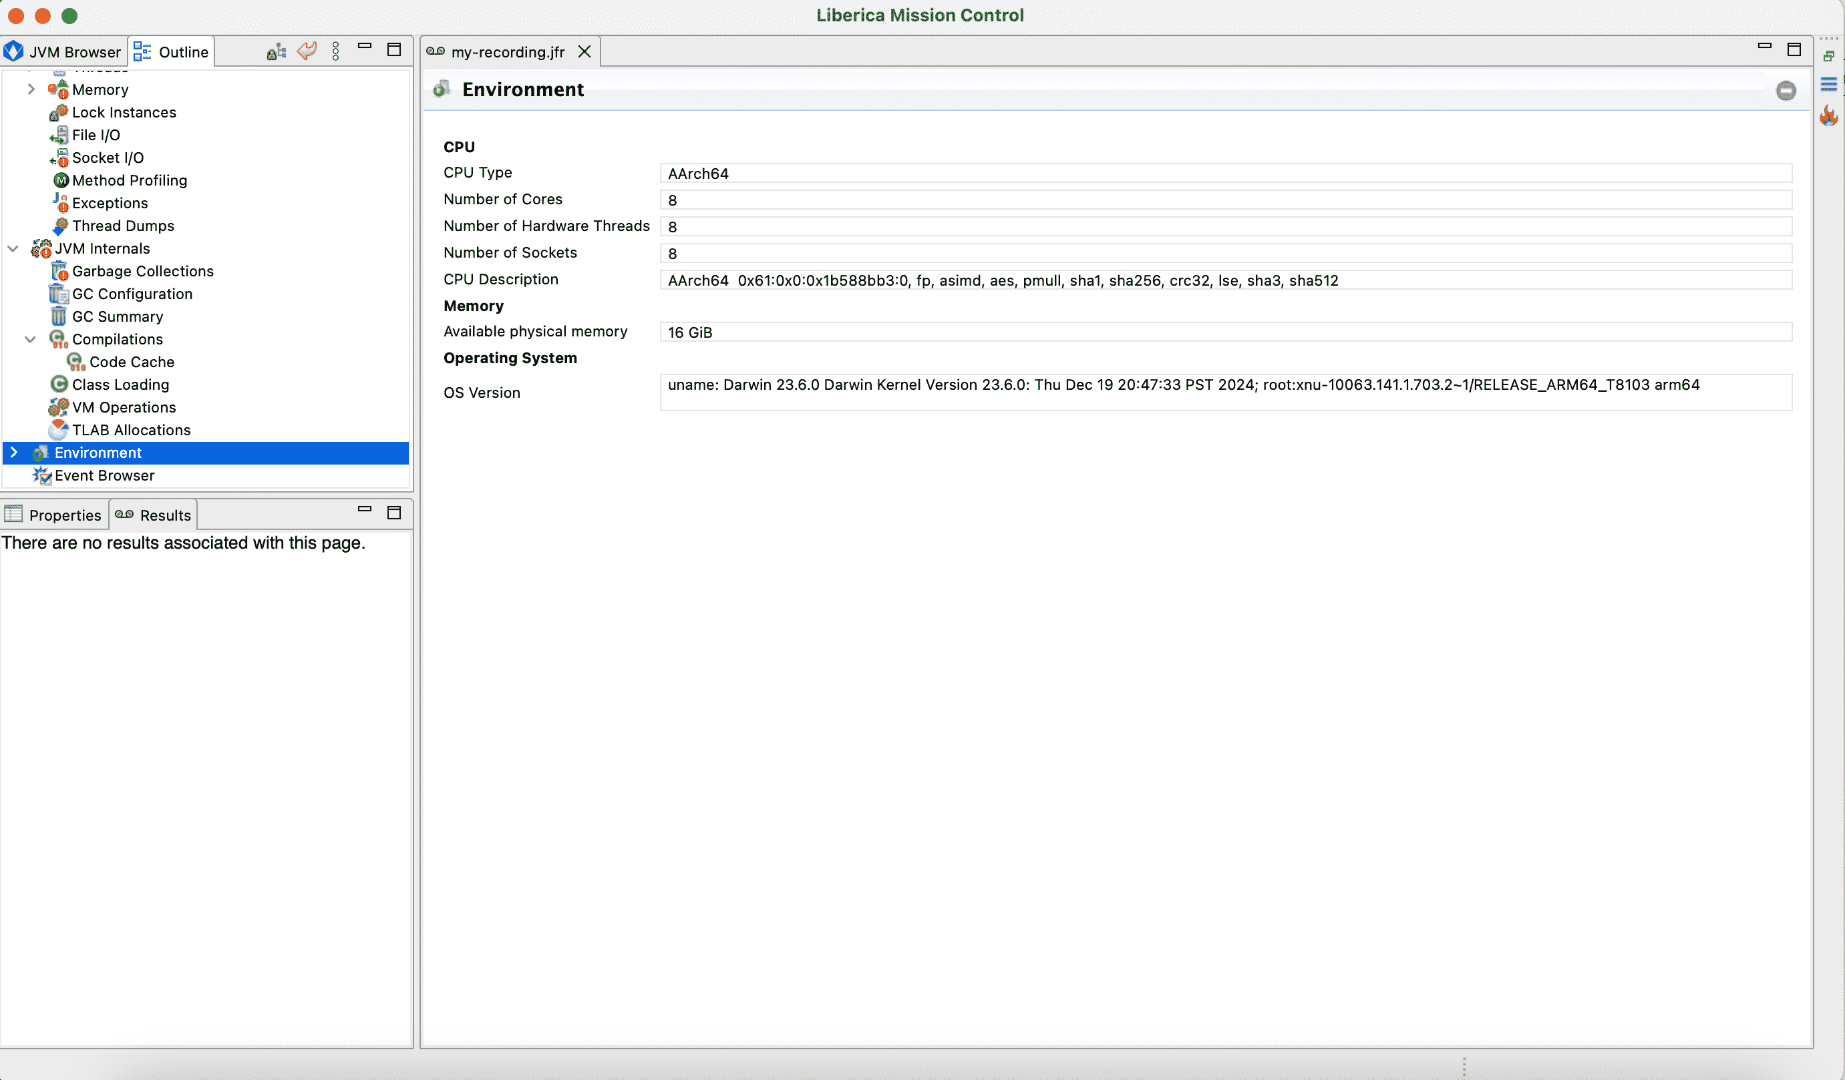Click the orange reset arrow in Outline toolbar
1845x1080 pixels.
[307, 51]
